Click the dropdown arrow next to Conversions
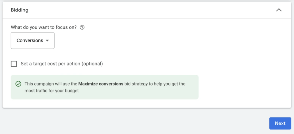Screen dimensions: 294x134 coord(47,41)
